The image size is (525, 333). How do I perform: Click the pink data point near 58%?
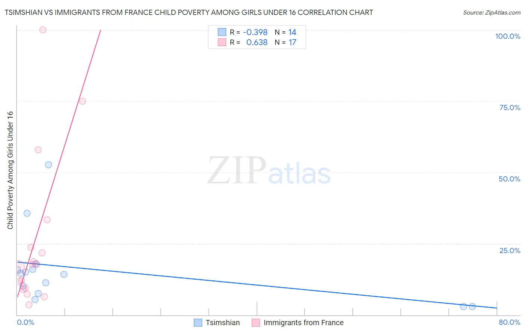38,150
